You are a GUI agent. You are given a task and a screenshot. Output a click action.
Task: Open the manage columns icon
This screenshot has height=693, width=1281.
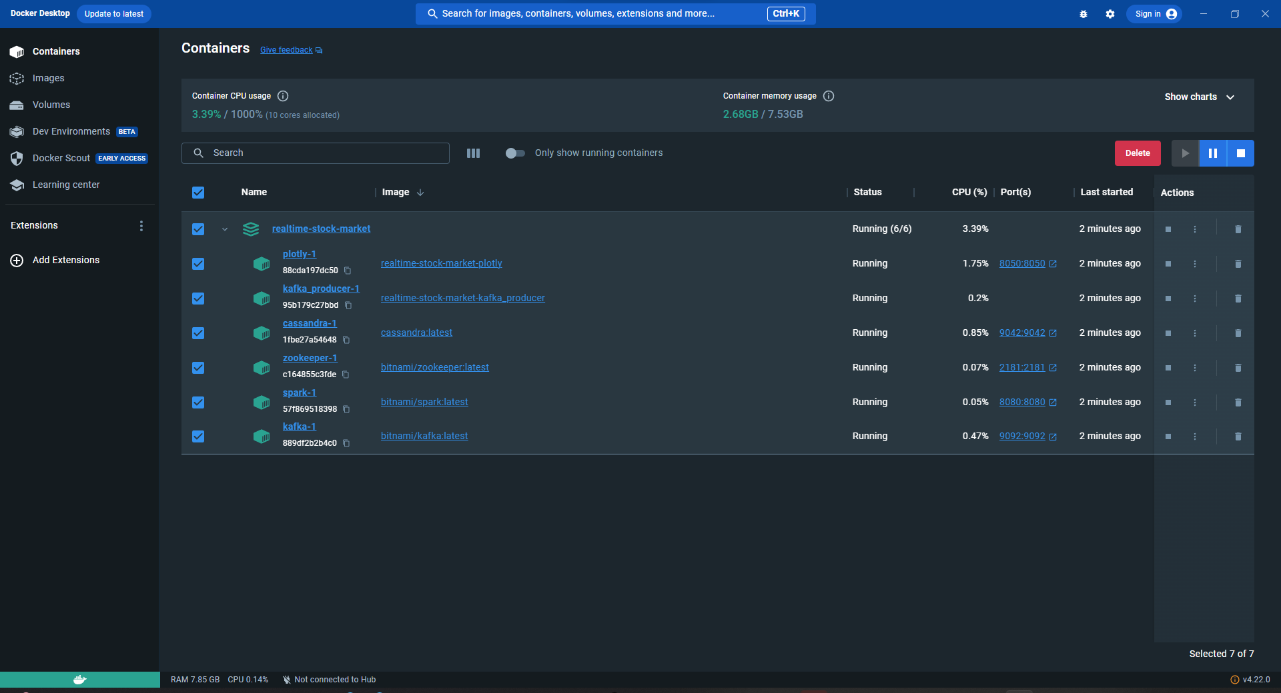coord(473,153)
